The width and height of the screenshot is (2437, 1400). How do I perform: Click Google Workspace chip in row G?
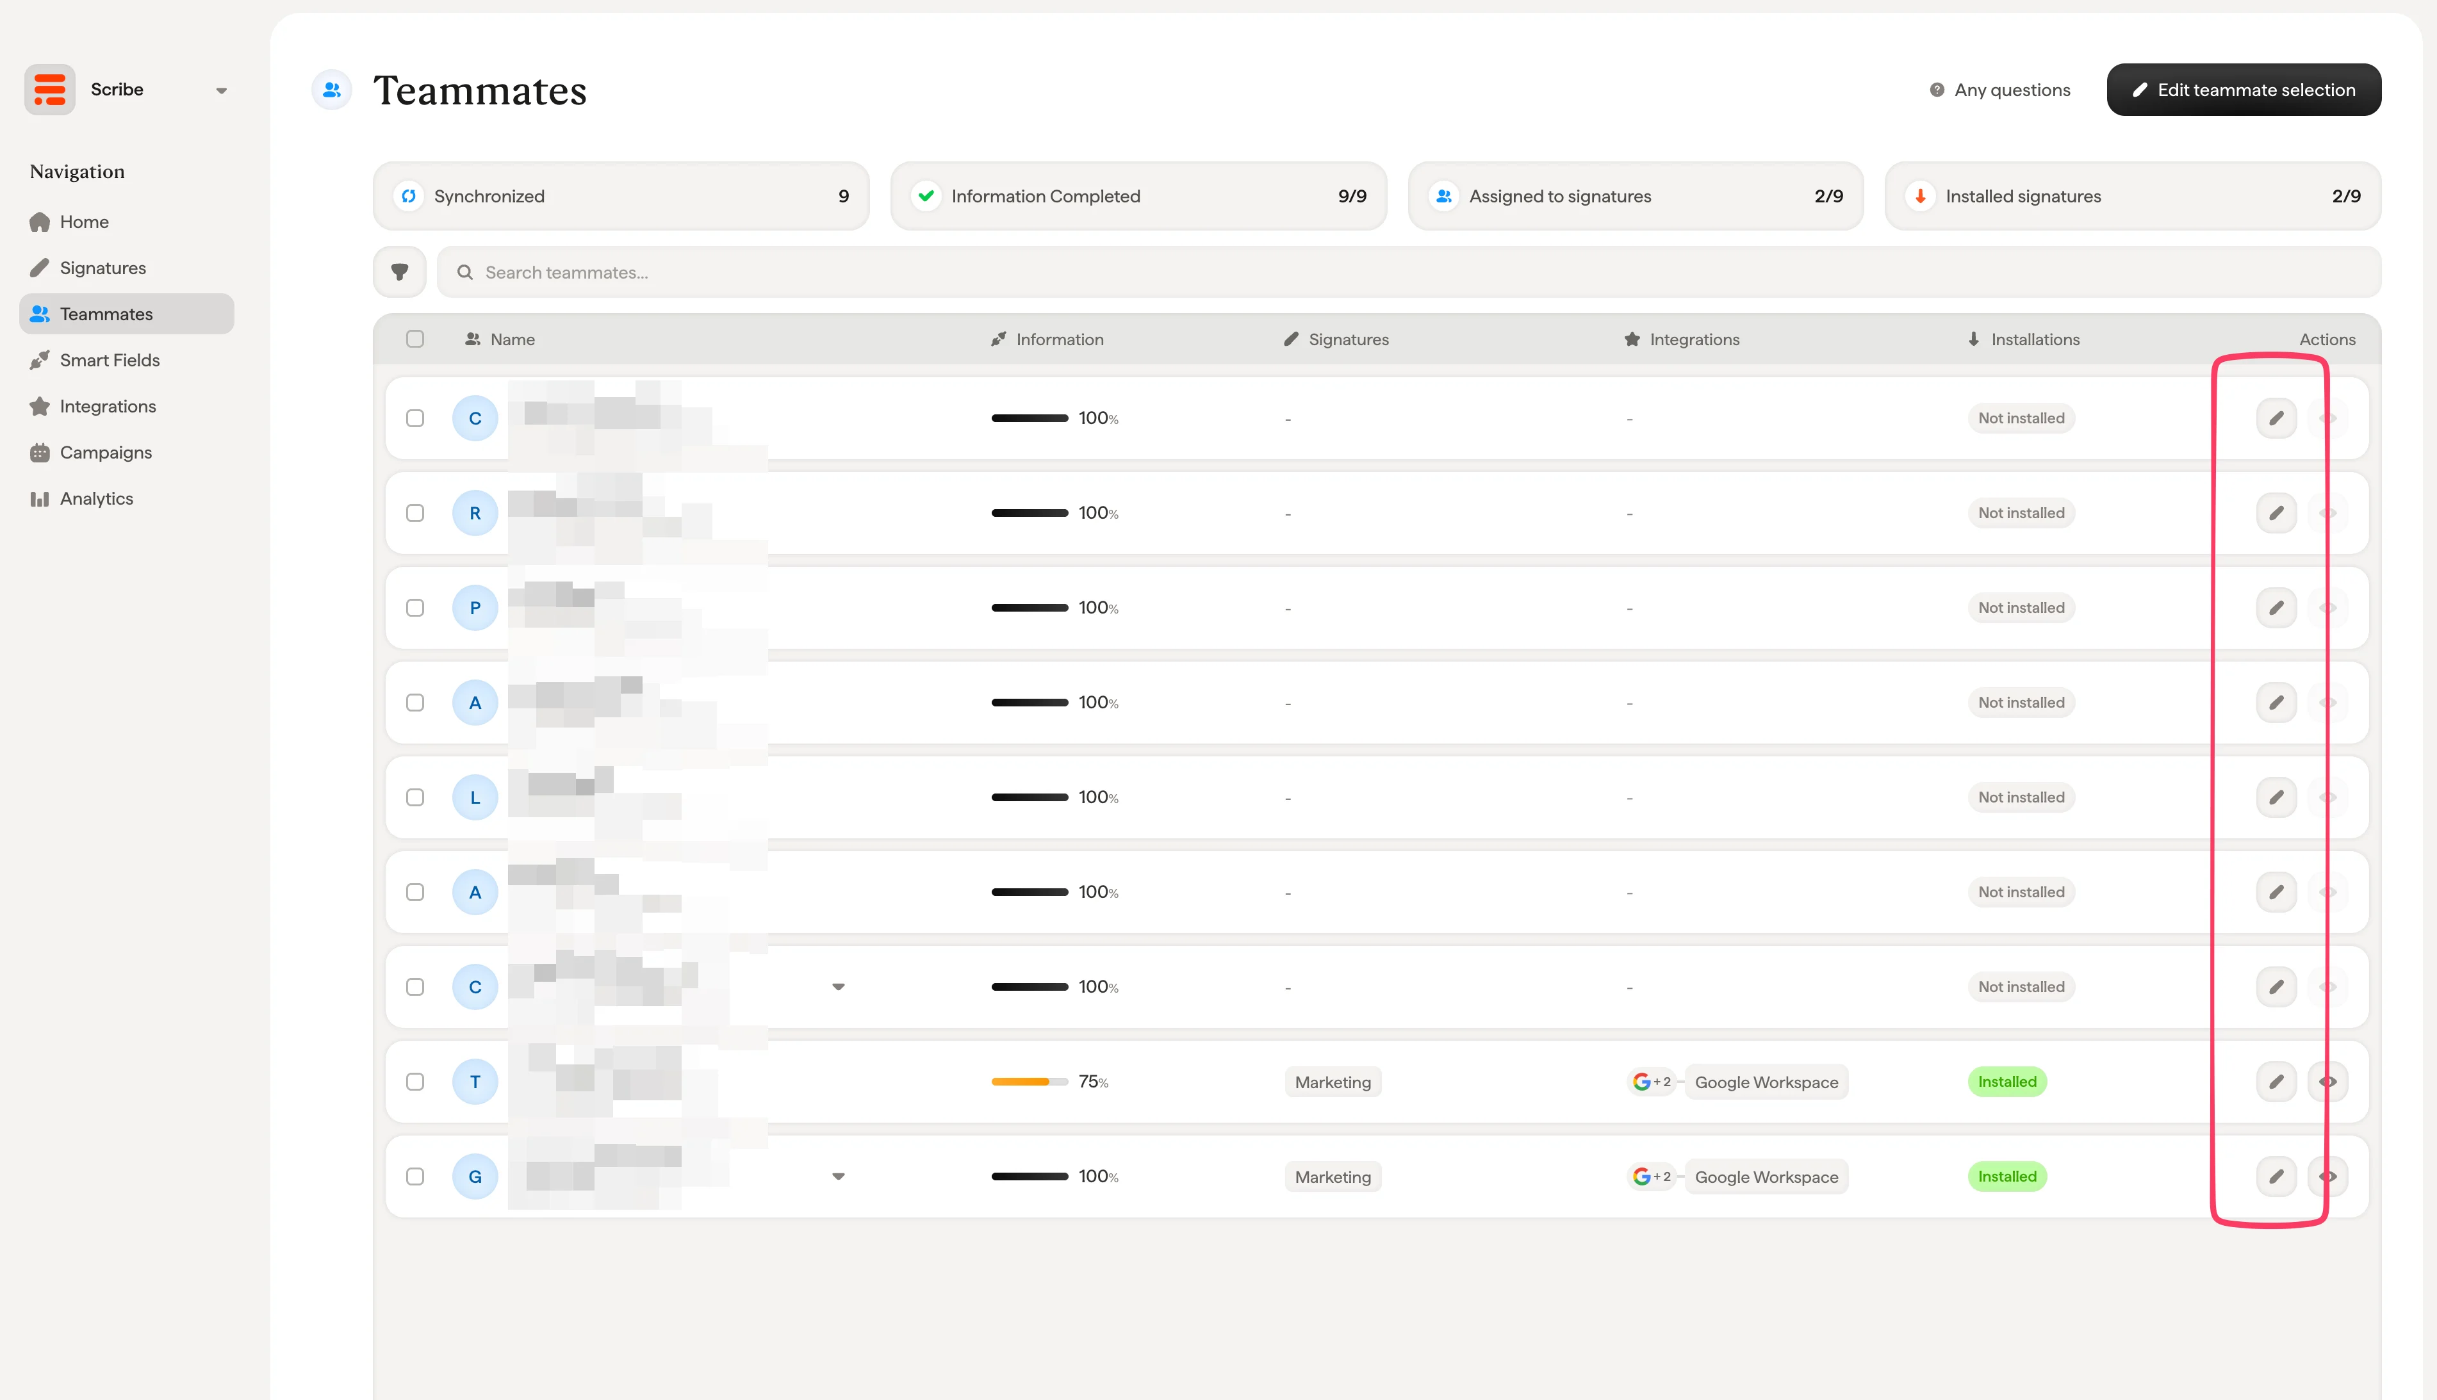point(1767,1177)
